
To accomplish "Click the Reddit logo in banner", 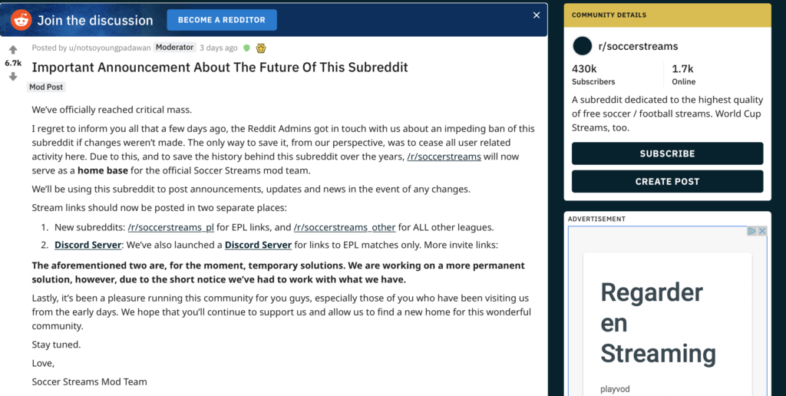I will pos(21,20).
